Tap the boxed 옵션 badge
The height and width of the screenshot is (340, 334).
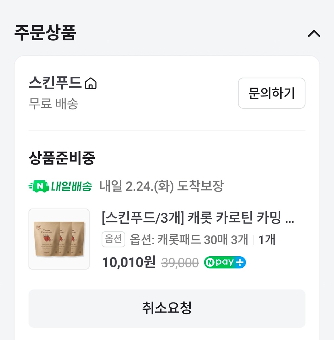pos(113,239)
